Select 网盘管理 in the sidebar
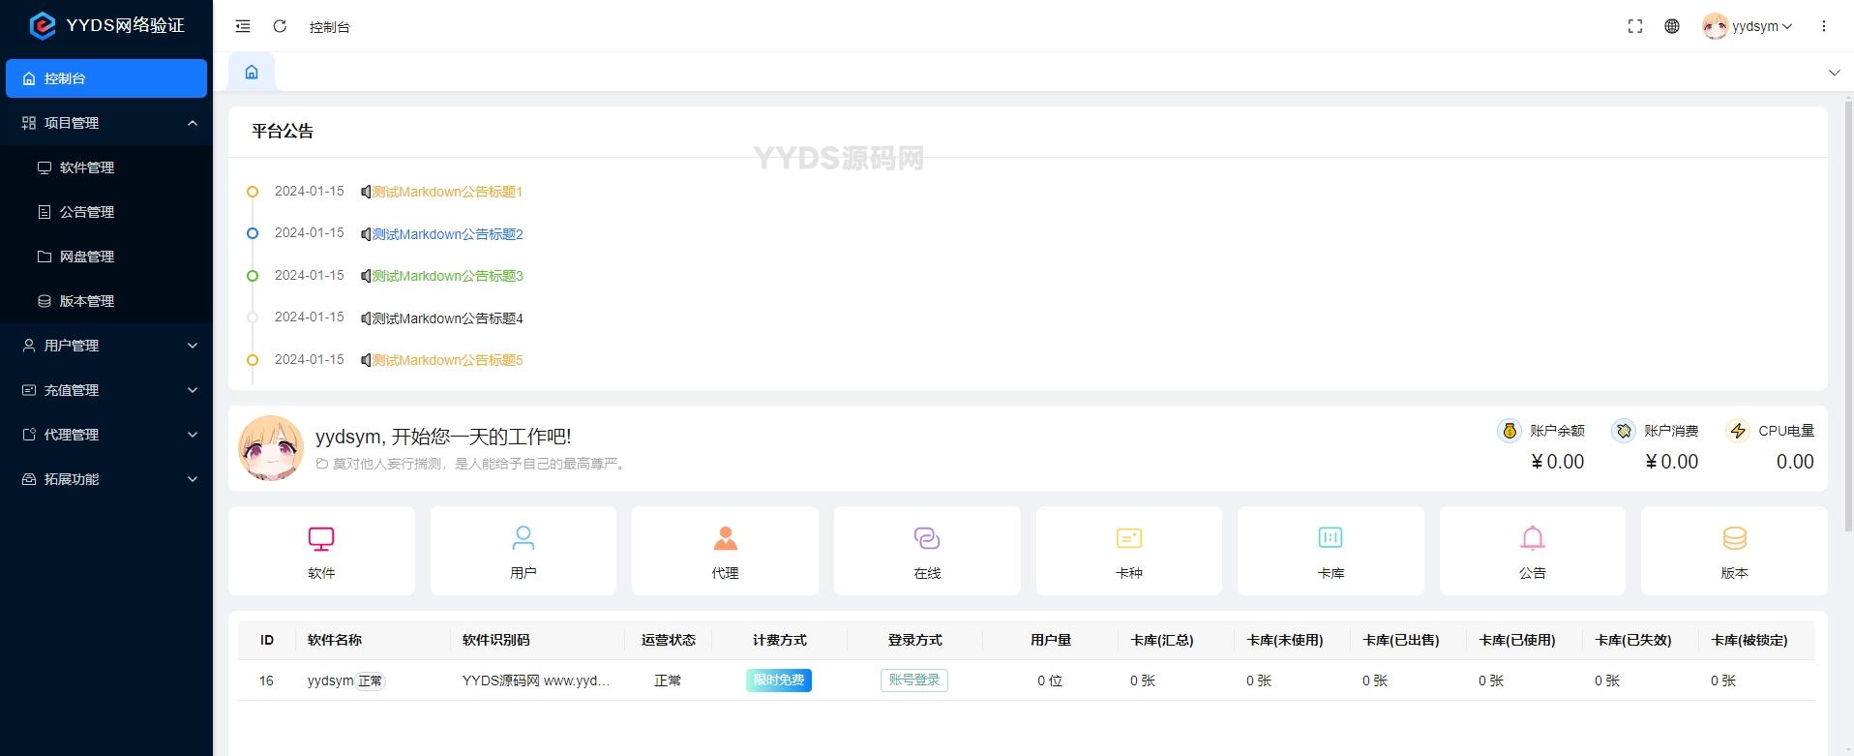1854x756 pixels. 87,257
